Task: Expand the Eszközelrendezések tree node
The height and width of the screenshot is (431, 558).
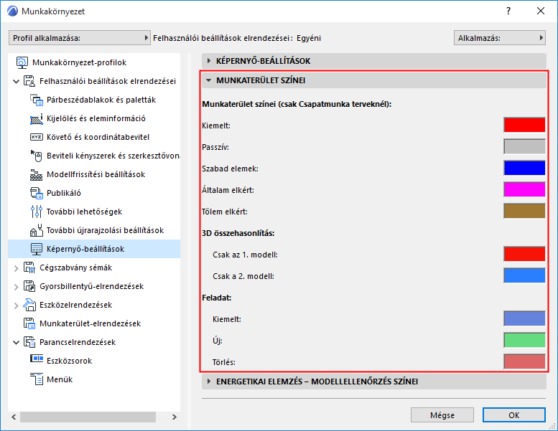Action: pos(16,306)
